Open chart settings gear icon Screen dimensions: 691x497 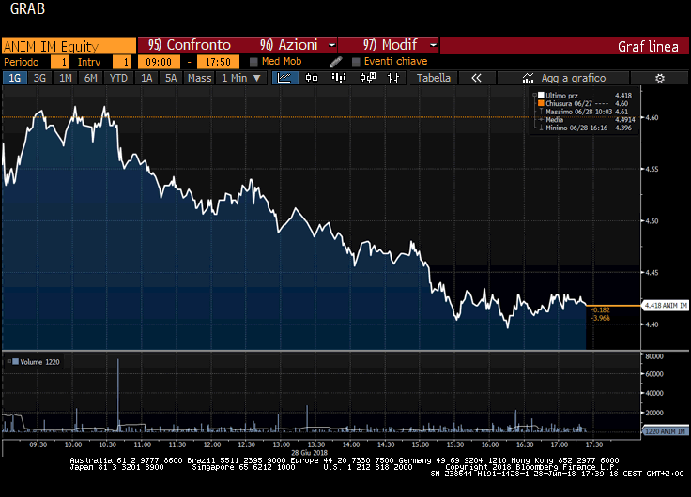(x=660, y=78)
